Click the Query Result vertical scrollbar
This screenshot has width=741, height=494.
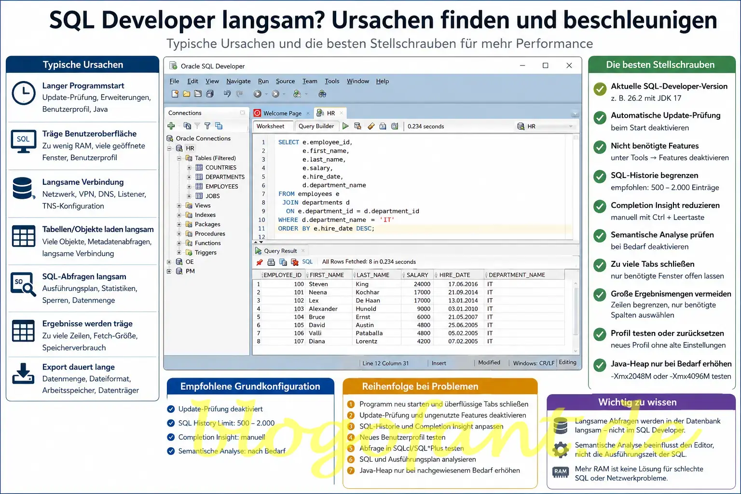coord(576,311)
